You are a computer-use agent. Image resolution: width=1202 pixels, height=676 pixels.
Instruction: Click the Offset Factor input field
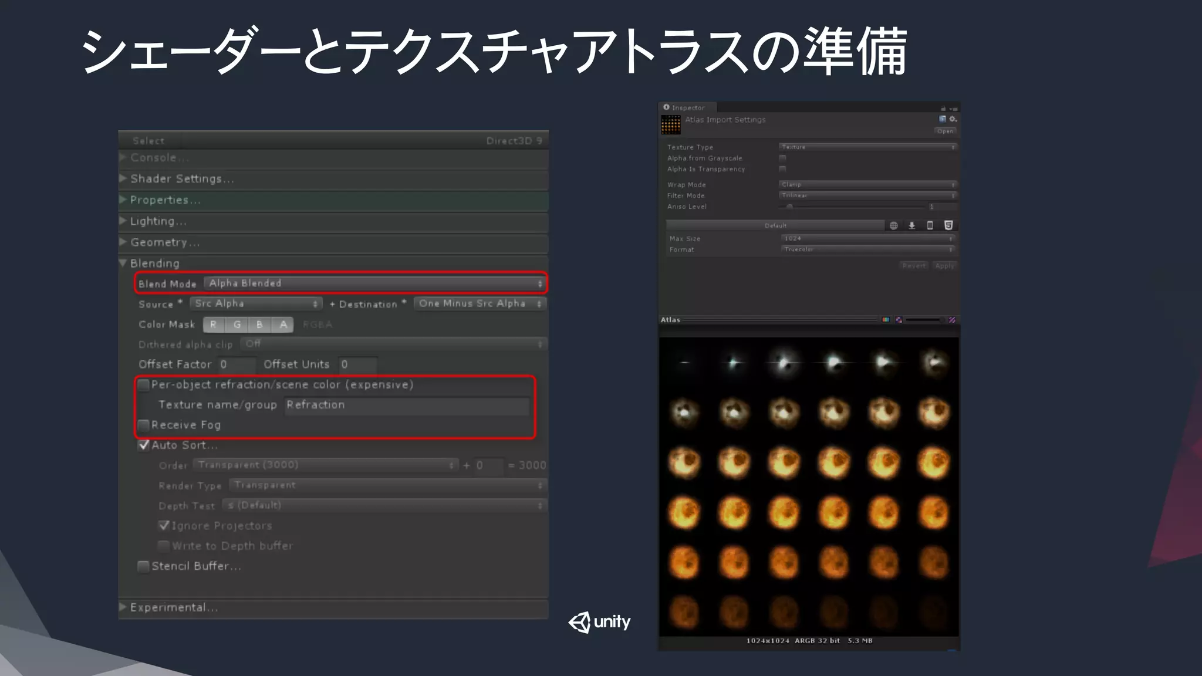[237, 364]
